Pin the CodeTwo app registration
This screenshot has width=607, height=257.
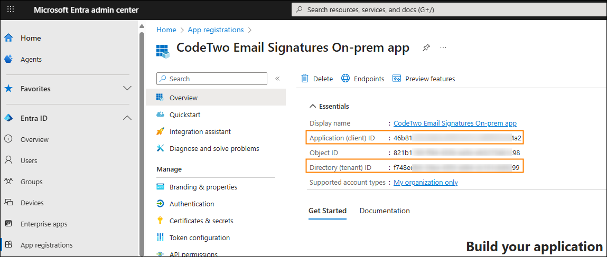tap(426, 47)
